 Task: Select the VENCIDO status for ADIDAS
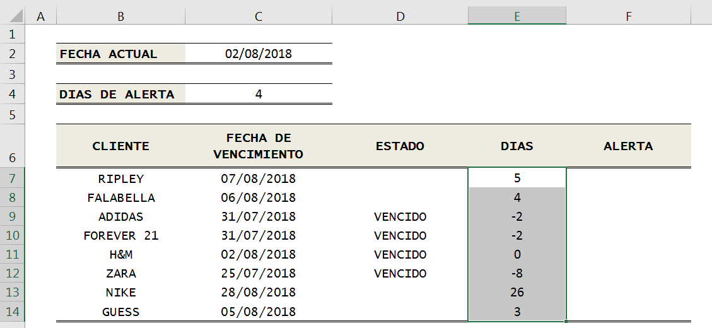400,217
